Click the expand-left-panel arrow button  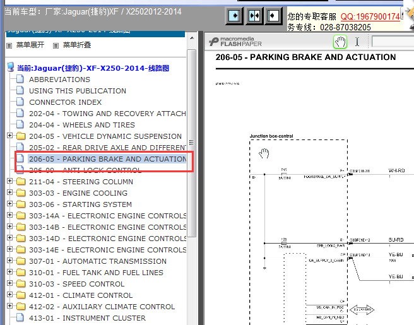pos(235,16)
